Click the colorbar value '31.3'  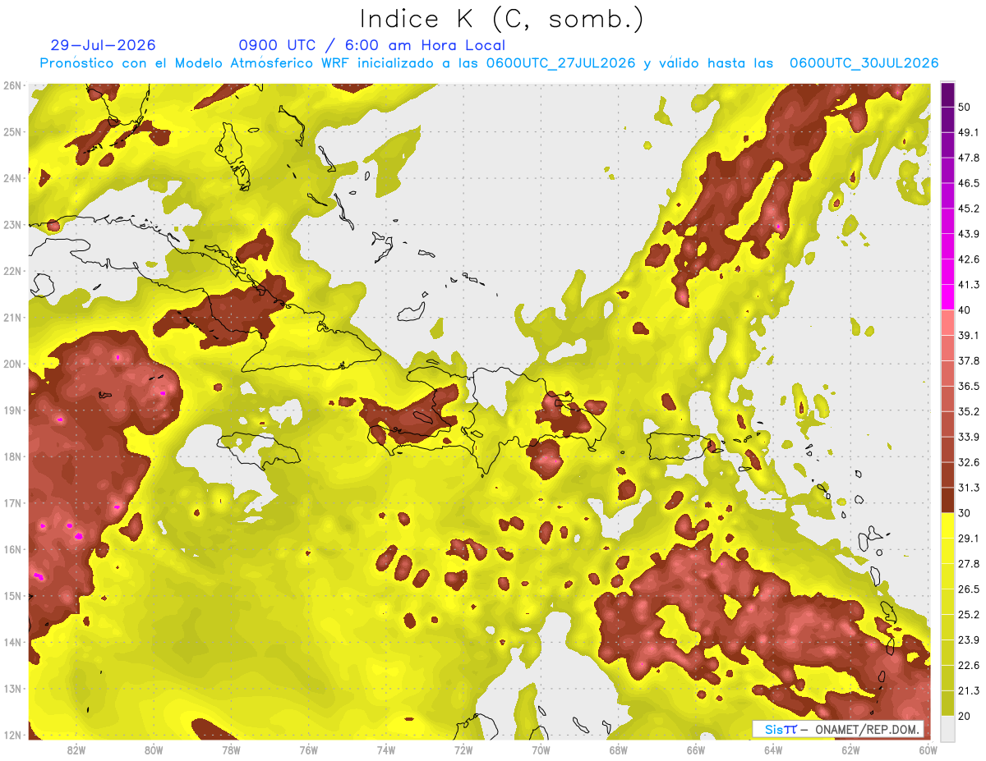968,488
